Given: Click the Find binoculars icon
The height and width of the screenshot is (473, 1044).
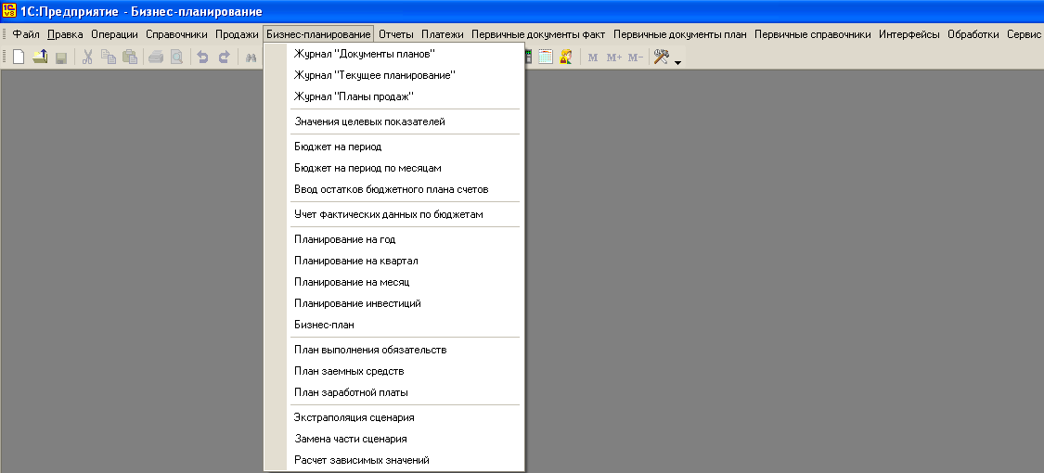Looking at the screenshot, I should coord(251,58).
